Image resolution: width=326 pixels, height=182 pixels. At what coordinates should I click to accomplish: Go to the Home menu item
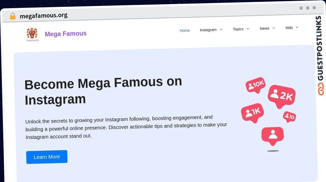click(x=185, y=30)
